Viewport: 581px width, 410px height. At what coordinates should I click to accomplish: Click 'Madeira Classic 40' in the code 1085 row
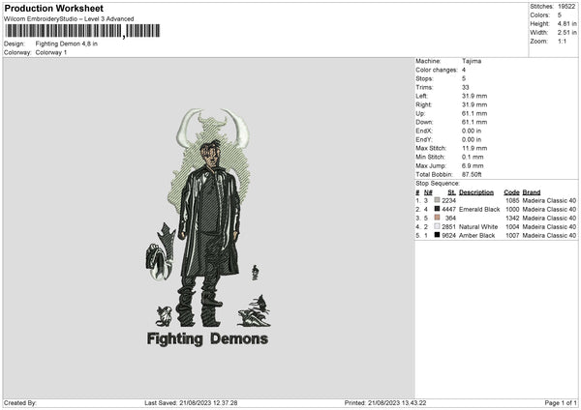tap(549, 200)
